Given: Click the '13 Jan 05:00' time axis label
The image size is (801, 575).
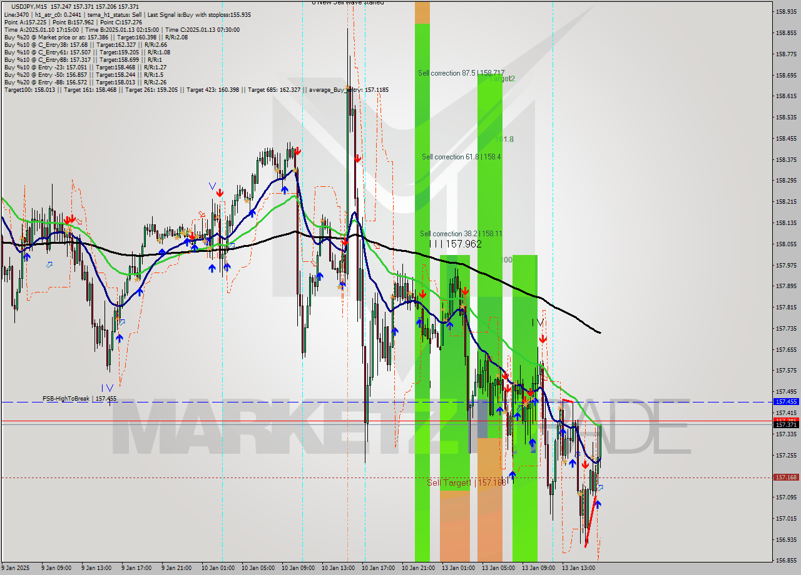Looking at the screenshot, I should coord(499,568).
